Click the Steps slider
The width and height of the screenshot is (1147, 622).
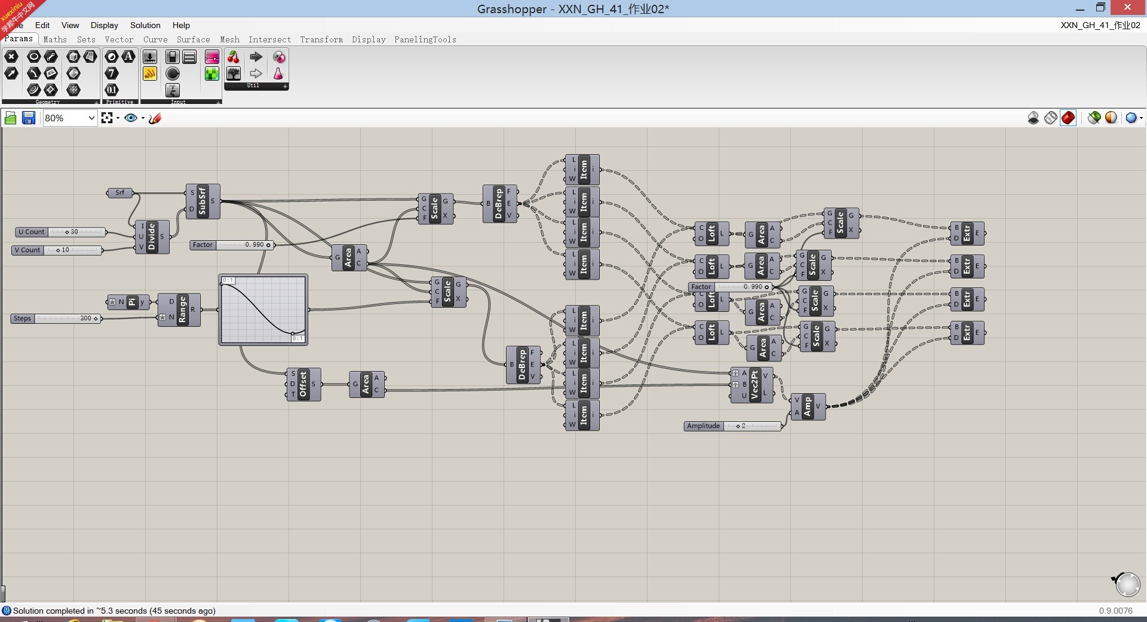(57, 318)
